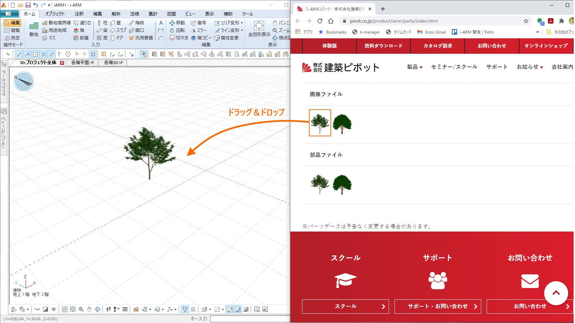Image resolution: width=575 pixels, height=323 pixels.
Task: Switch to the 各階平面:1F view tab
Action: pos(83,63)
